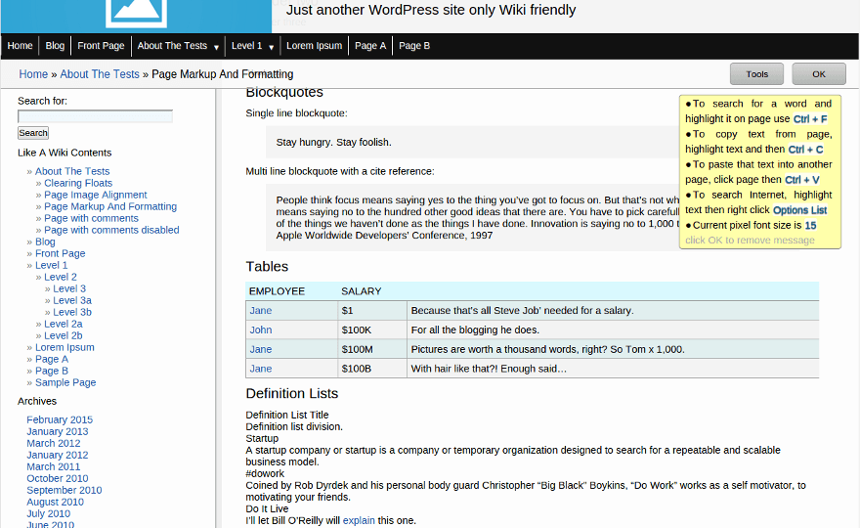Open Page Markup And Formatting sidebar link

click(110, 206)
